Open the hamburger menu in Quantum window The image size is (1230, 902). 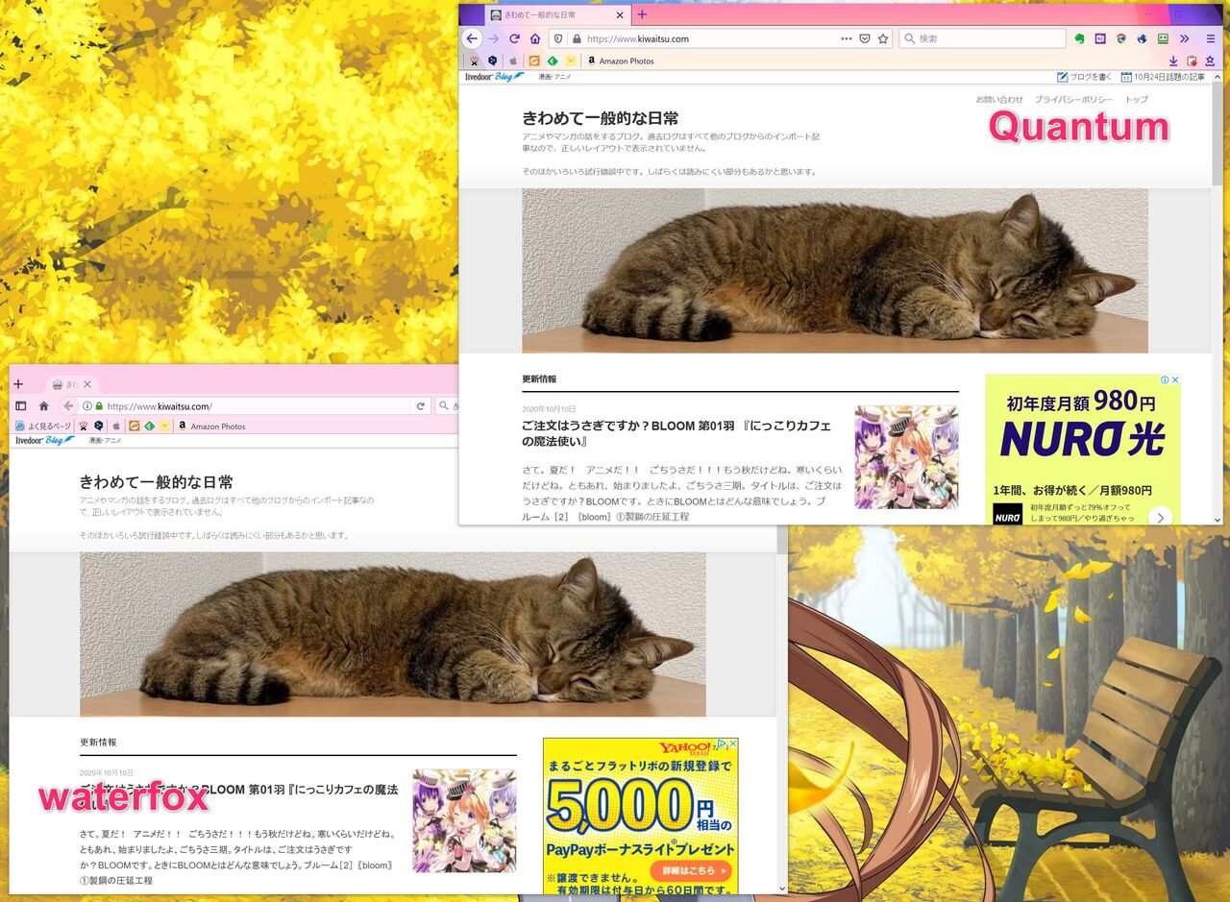(1211, 38)
